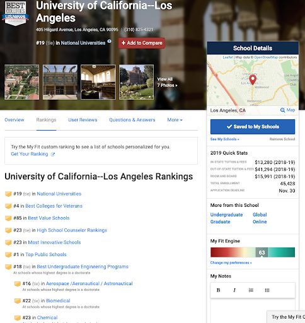Switch to the Overview tab
The image size is (305, 323).
(x=14, y=120)
